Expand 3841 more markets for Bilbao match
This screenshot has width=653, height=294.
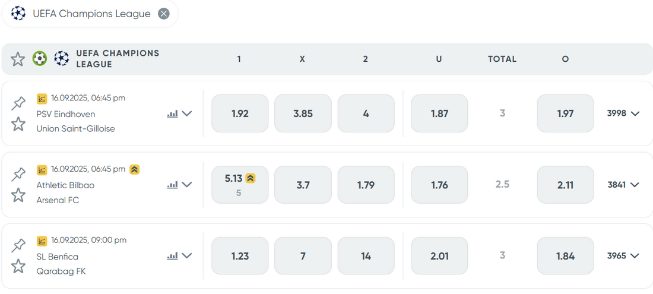point(623,185)
